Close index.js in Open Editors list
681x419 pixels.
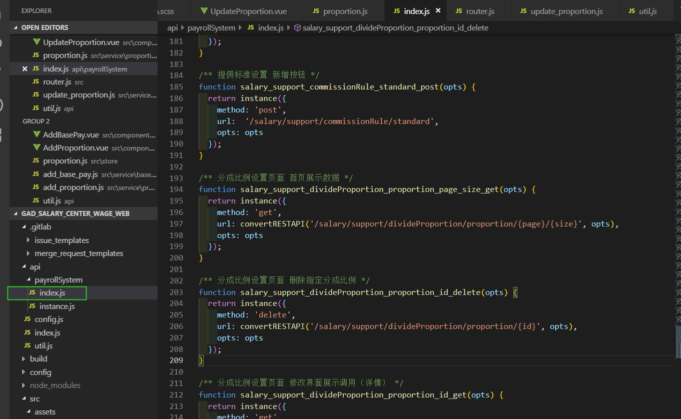(x=25, y=69)
